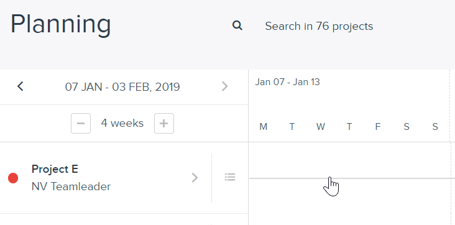Click the 07 JAN - 03 FEB, 2019 range
The image size is (455, 225).
point(122,87)
